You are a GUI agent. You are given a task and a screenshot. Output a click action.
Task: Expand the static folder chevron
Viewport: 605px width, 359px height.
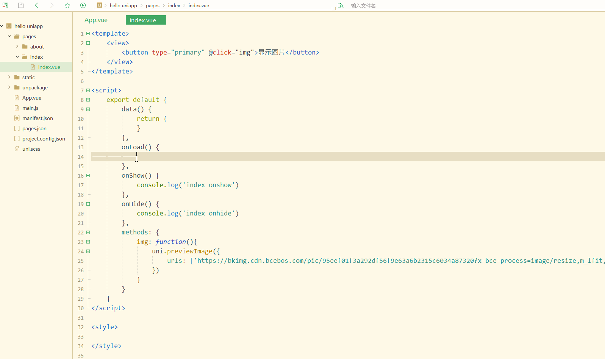coord(9,77)
